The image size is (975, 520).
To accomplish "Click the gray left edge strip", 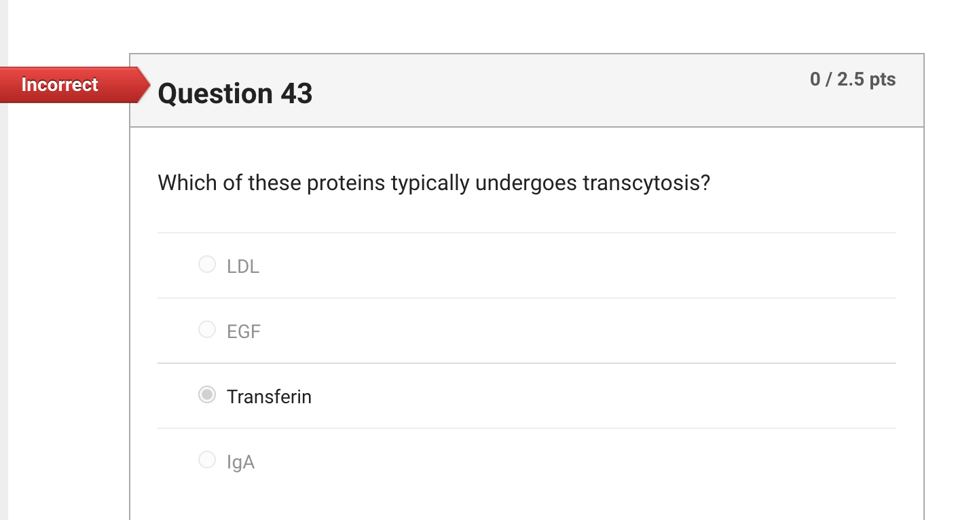I will click(3, 272).
